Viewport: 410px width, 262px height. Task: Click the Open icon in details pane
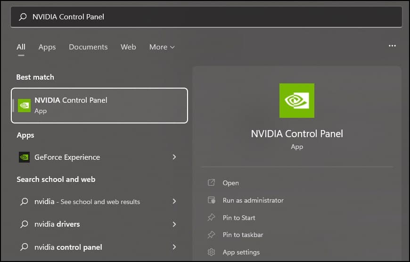click(211, 182)
